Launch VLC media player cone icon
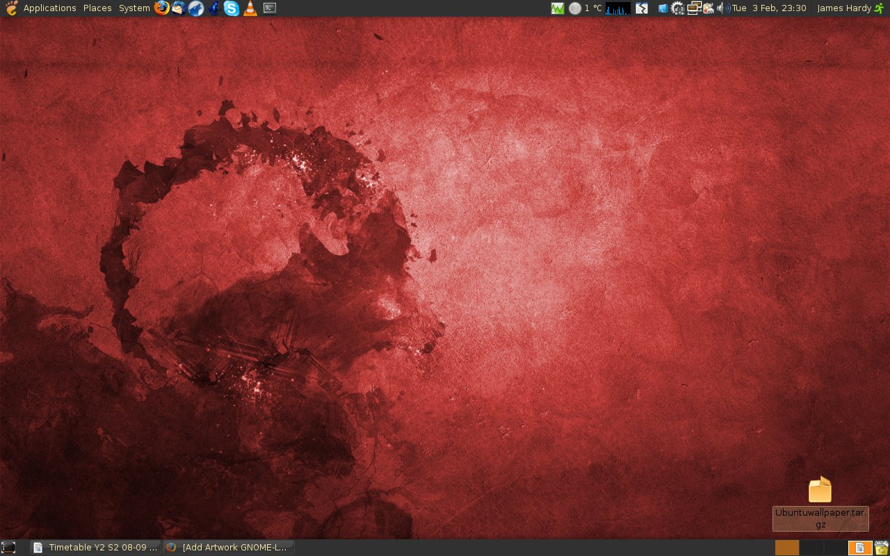 [x=250, y=8]
